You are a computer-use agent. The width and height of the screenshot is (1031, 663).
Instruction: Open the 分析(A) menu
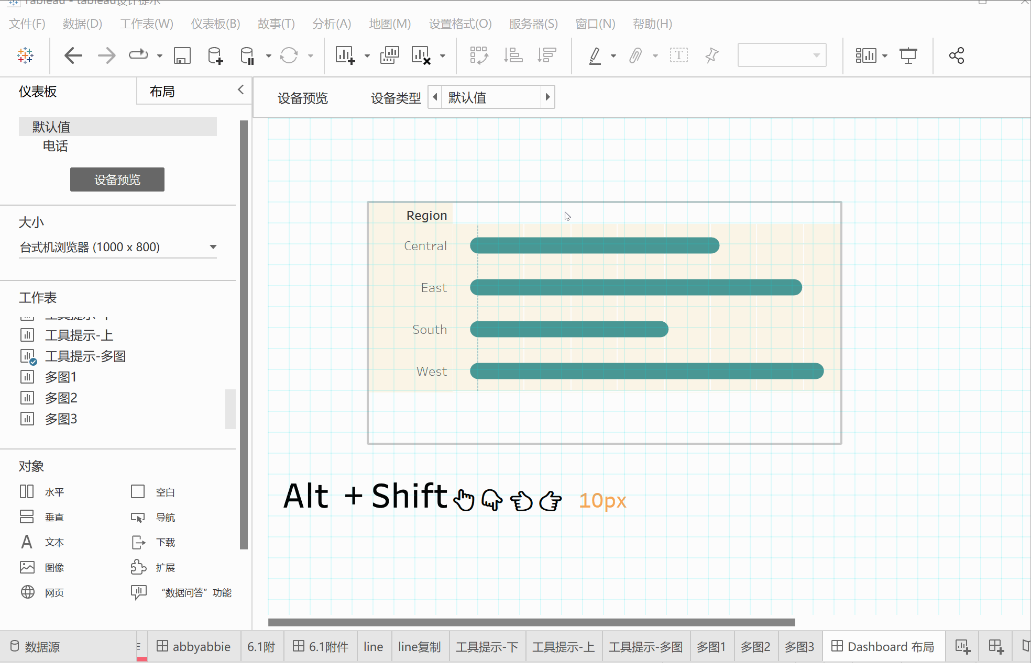[x=331, y=24]
